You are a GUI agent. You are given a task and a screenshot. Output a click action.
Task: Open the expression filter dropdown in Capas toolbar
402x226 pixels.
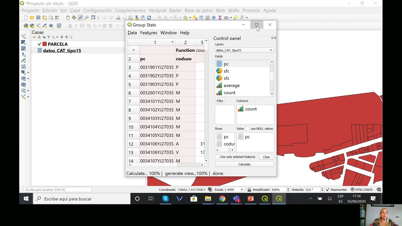click(x=57, y=37)
